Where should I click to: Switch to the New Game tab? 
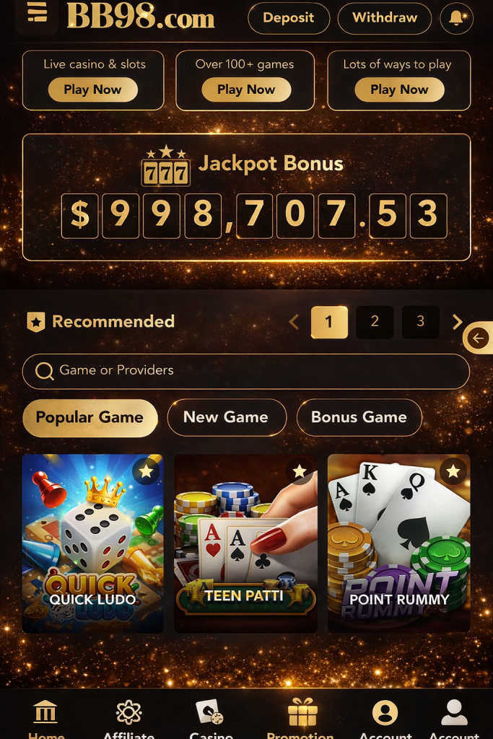[x=227, y=418]
